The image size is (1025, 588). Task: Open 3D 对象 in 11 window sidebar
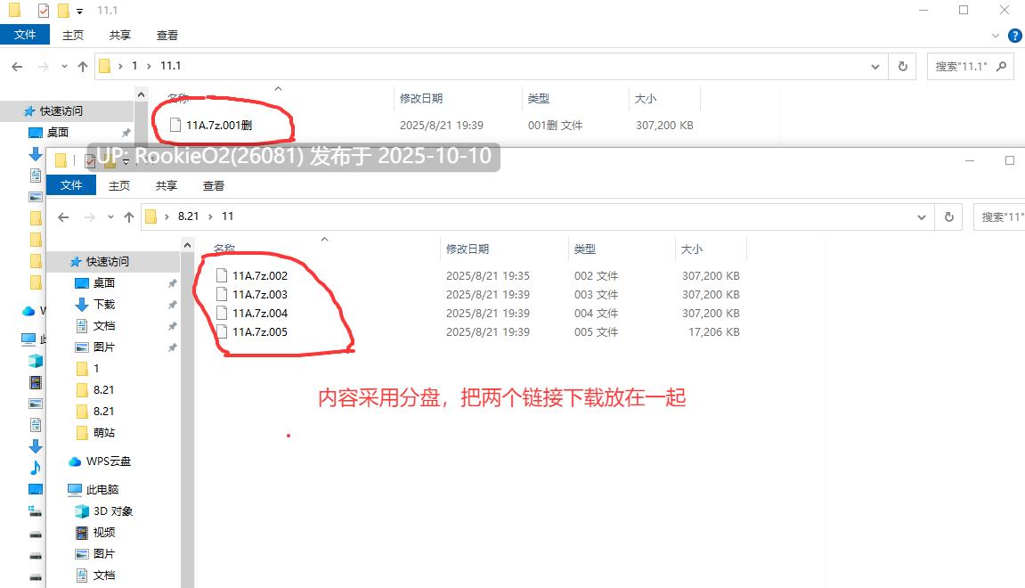click(x=113, y=510)
